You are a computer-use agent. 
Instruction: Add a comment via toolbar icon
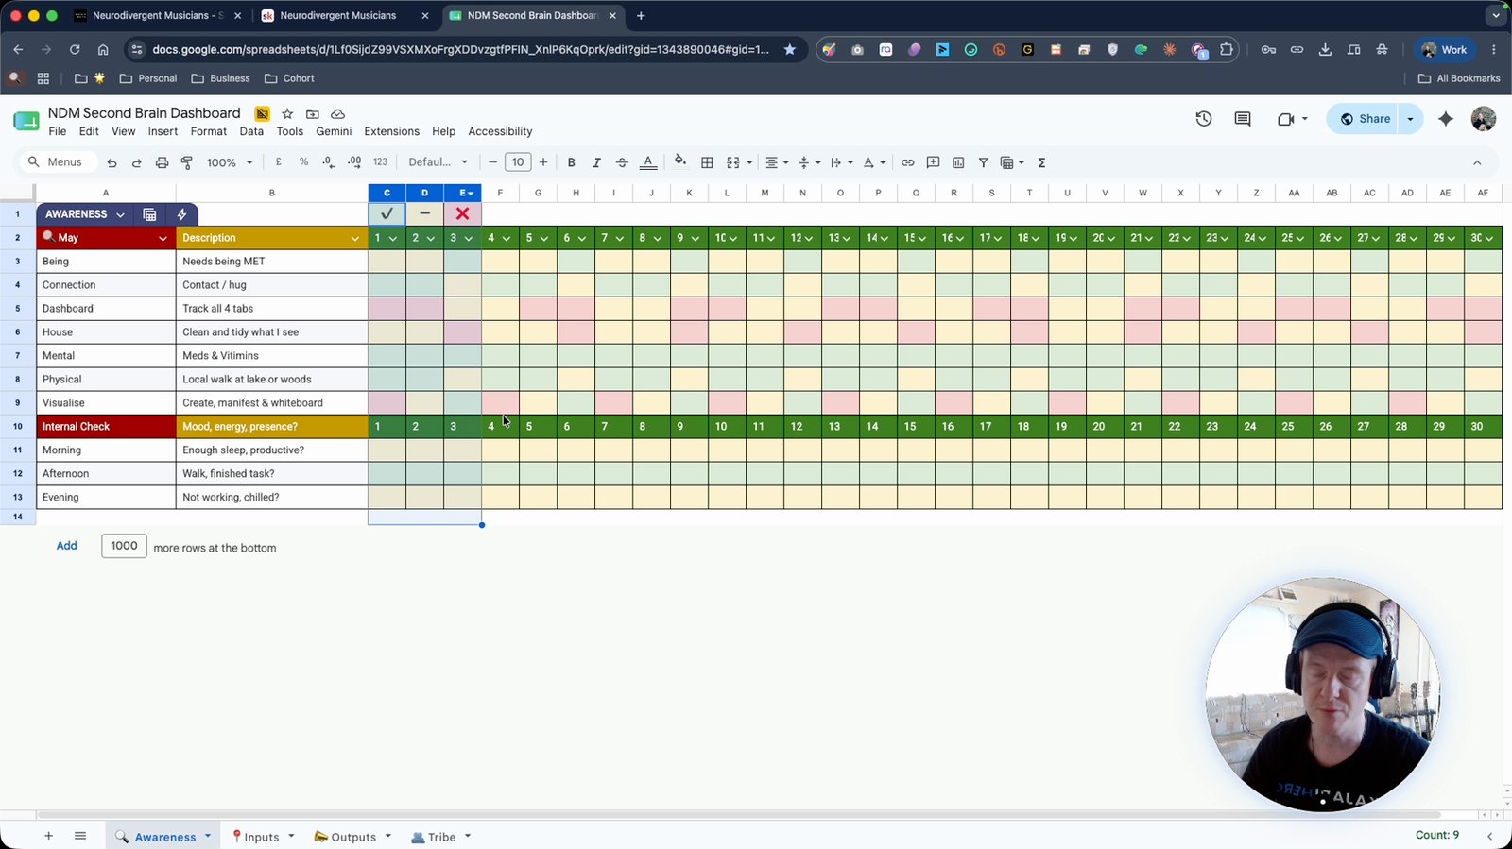click(x=933, y=162)
